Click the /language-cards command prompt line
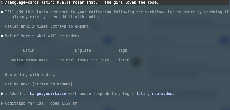Image resolution: width=230 pixels, height=110 pixels. pyautogui.click(x=115, y=3)
